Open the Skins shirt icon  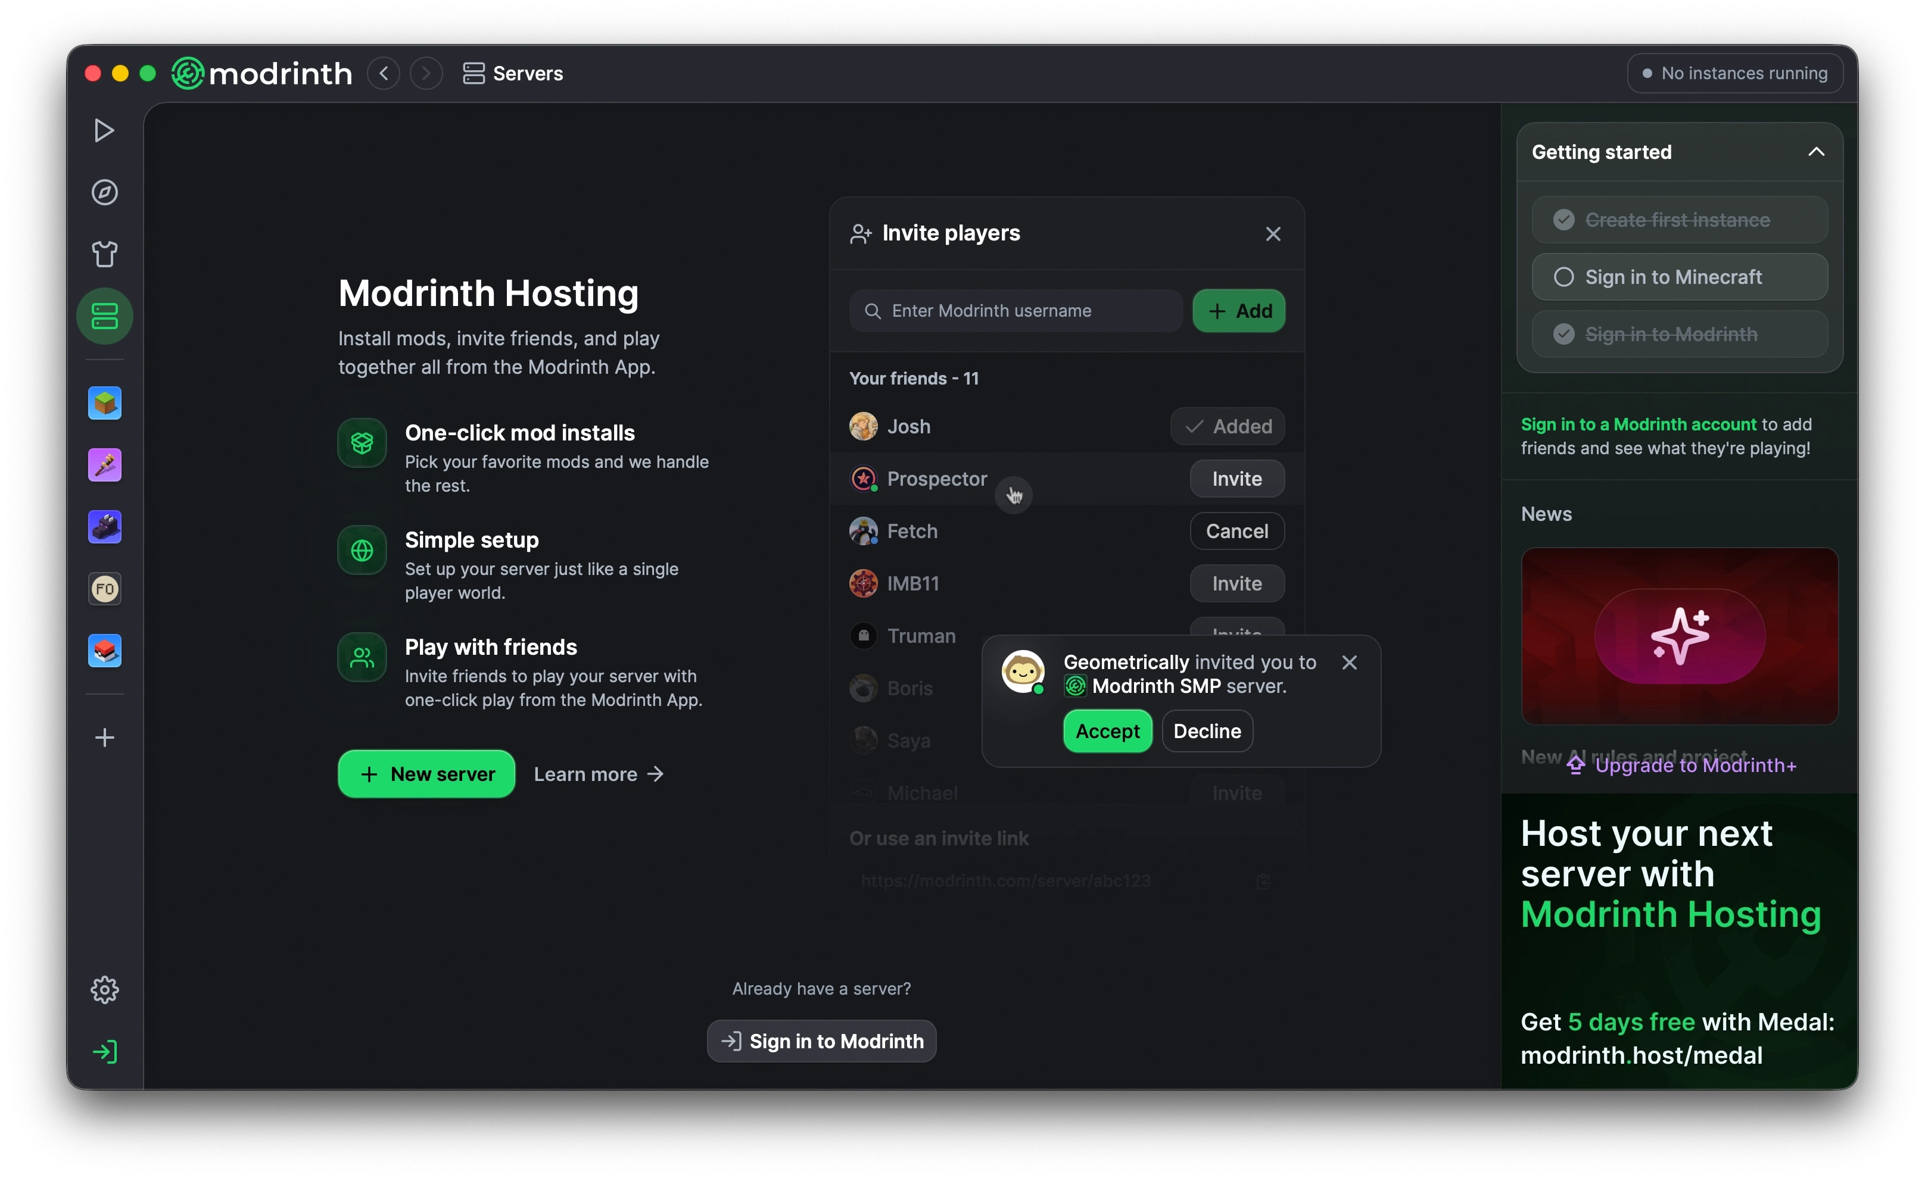104,254
